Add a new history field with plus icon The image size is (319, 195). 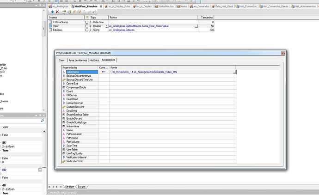pos(52,12)
